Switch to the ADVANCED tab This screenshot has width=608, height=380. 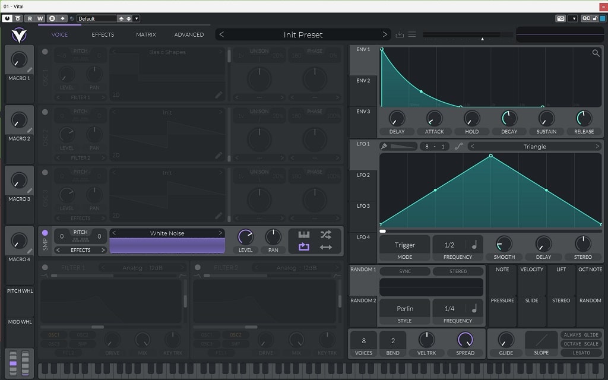(x=189, y=34)
